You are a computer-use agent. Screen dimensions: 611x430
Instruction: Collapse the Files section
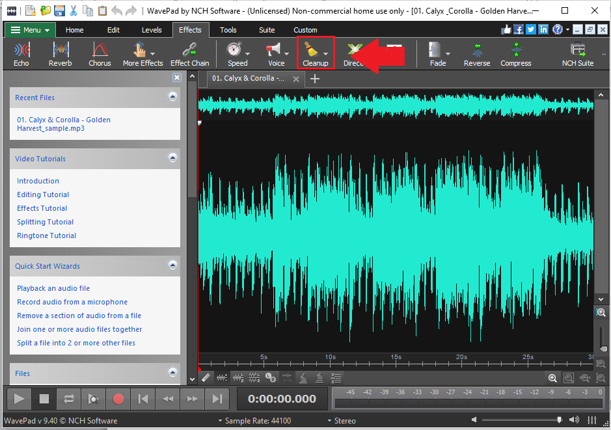click(172, 372)
